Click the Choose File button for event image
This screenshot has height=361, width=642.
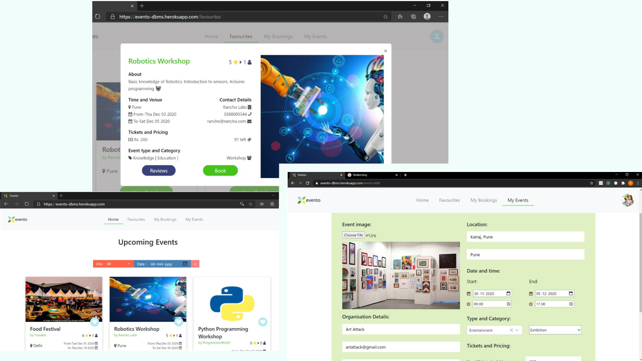(x=353, y=235)
